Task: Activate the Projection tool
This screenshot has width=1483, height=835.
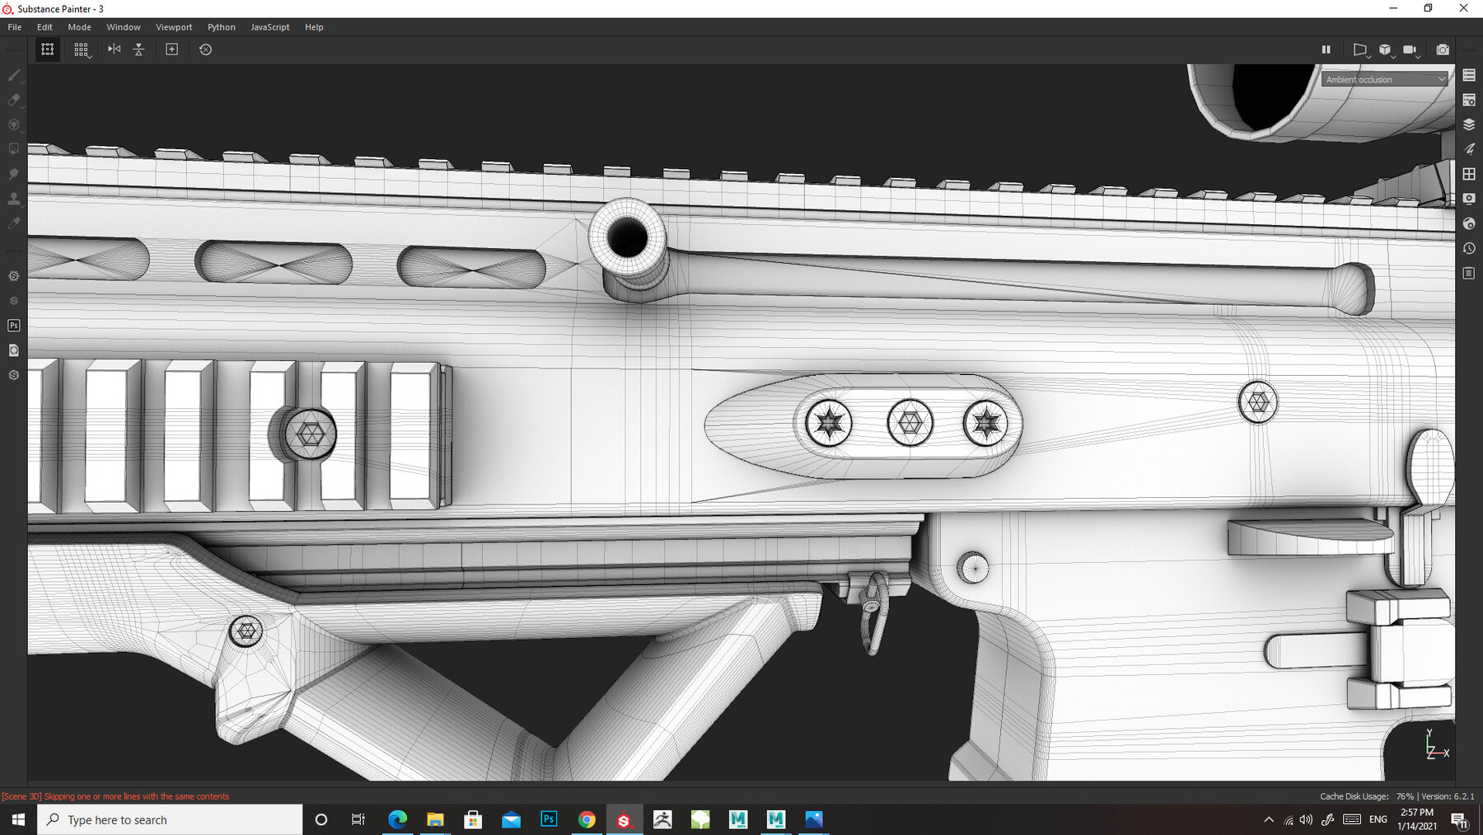Action: click(x=13, y=124)
